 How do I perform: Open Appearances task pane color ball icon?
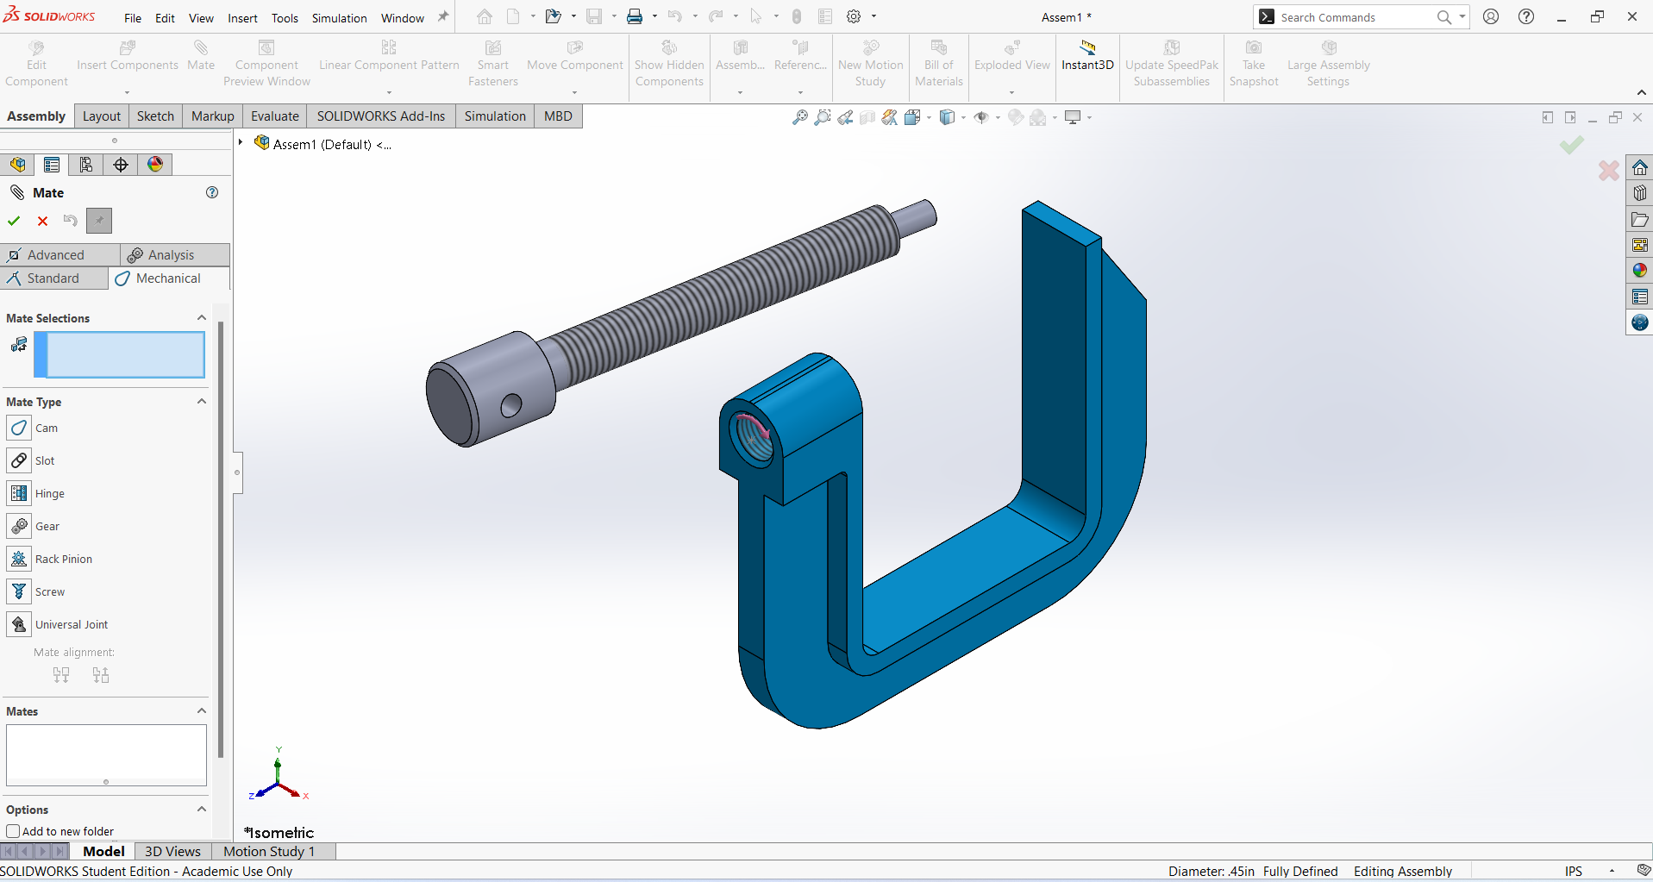click(1640, 271)
